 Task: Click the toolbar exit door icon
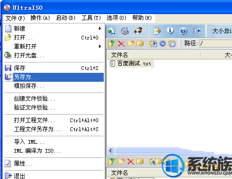tap(197, 31)
